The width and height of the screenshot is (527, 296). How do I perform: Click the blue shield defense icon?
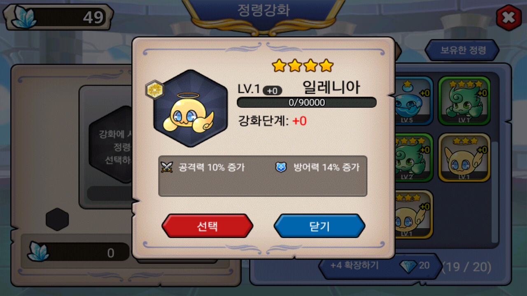pos(281,167)
